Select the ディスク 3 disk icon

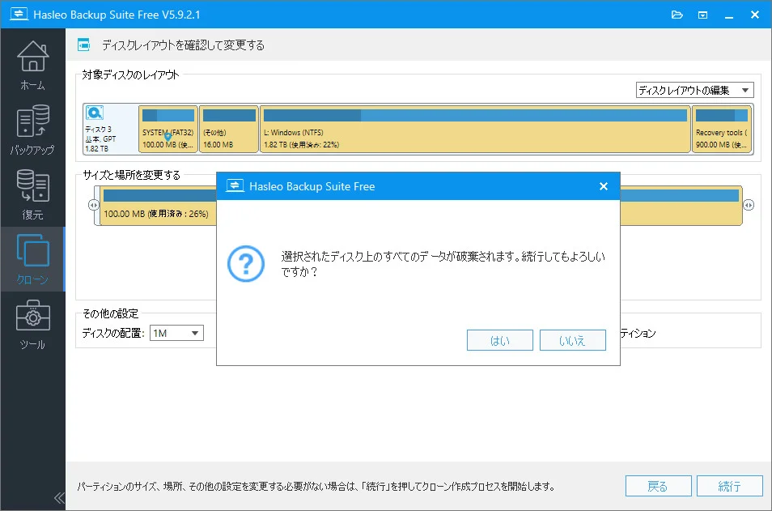(x=95, y=113)
